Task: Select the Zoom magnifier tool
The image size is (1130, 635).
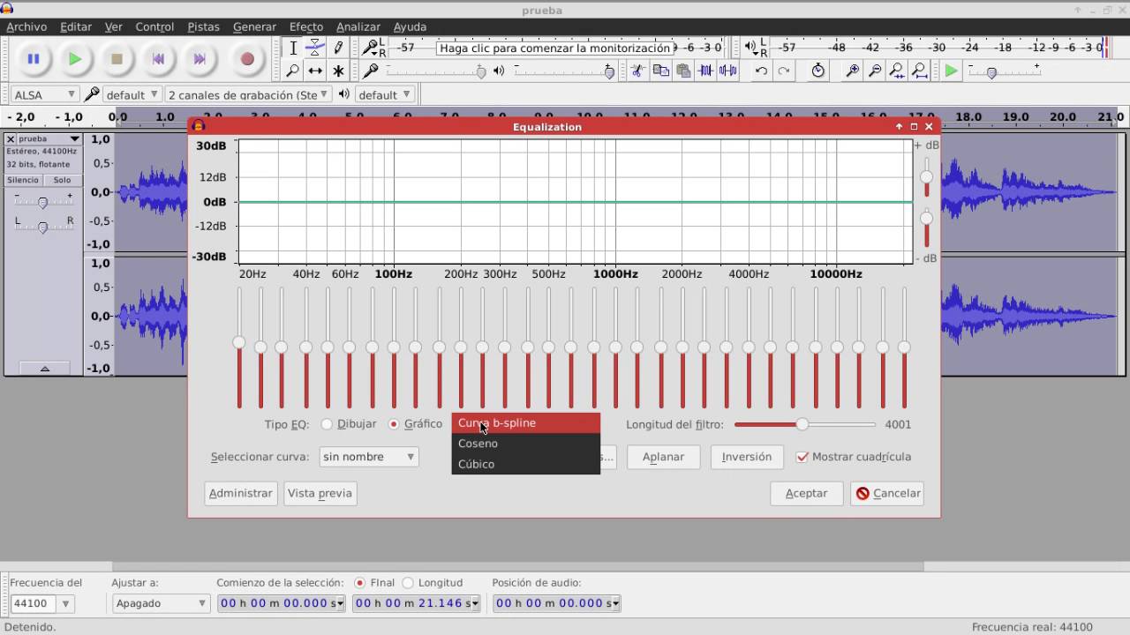Action: click(x=293, y=71)
